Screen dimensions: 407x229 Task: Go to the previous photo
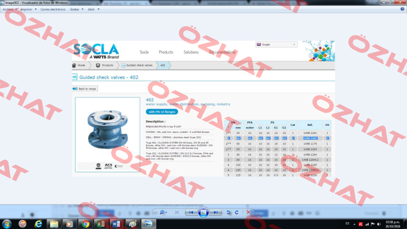pos(191,212)
